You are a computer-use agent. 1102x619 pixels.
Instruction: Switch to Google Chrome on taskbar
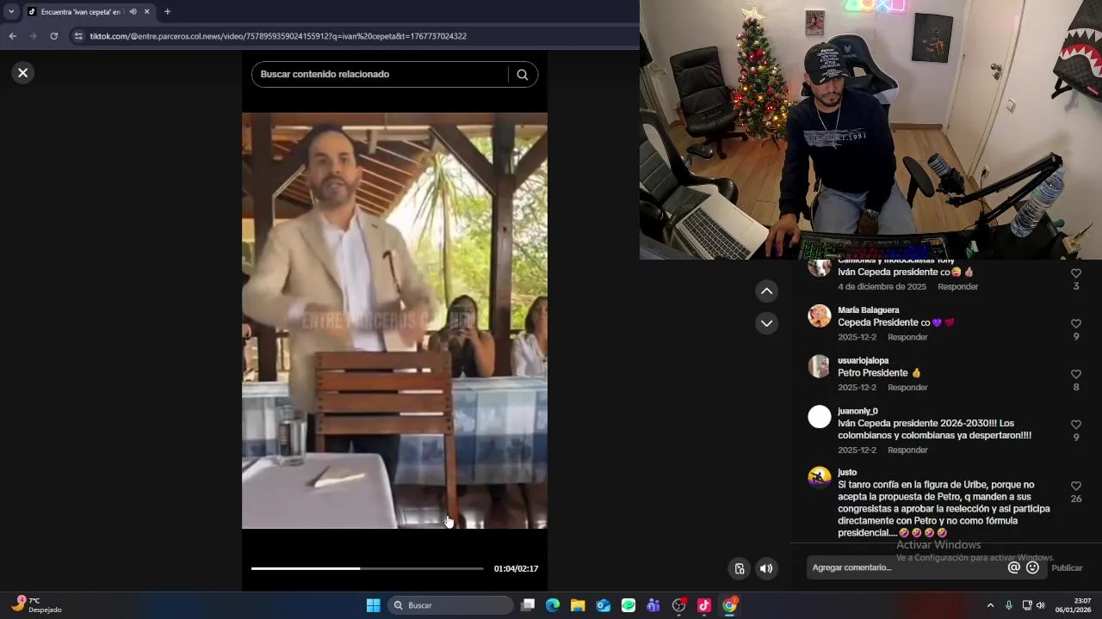(x=729, y=605)
